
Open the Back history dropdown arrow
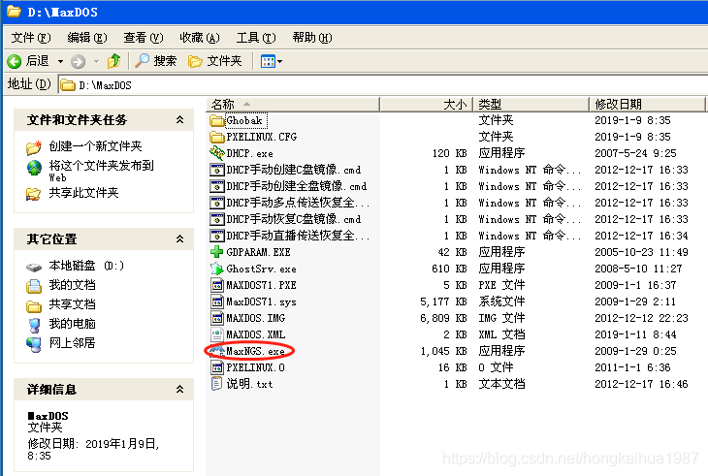(60, 61)
